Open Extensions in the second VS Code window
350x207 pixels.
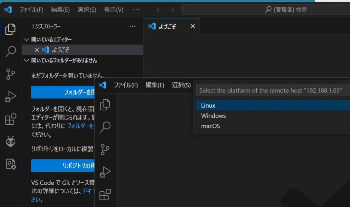pyautogui.click(x=104, y=194)
